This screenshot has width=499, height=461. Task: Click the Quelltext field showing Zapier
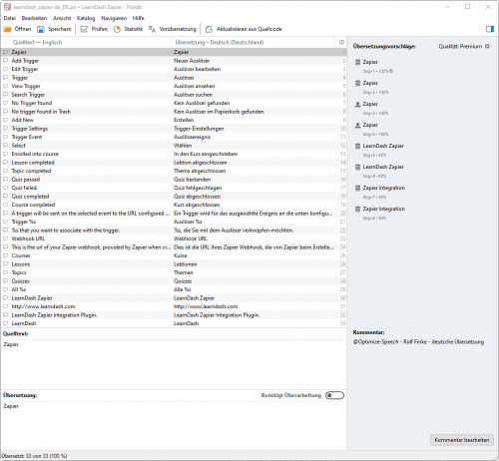click(173, 364)
